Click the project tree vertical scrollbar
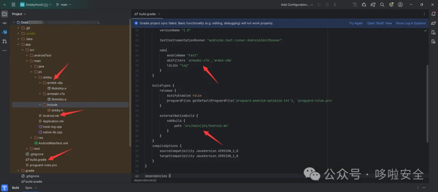This screenshot has height=192, width=438. (x=130, y=82)
